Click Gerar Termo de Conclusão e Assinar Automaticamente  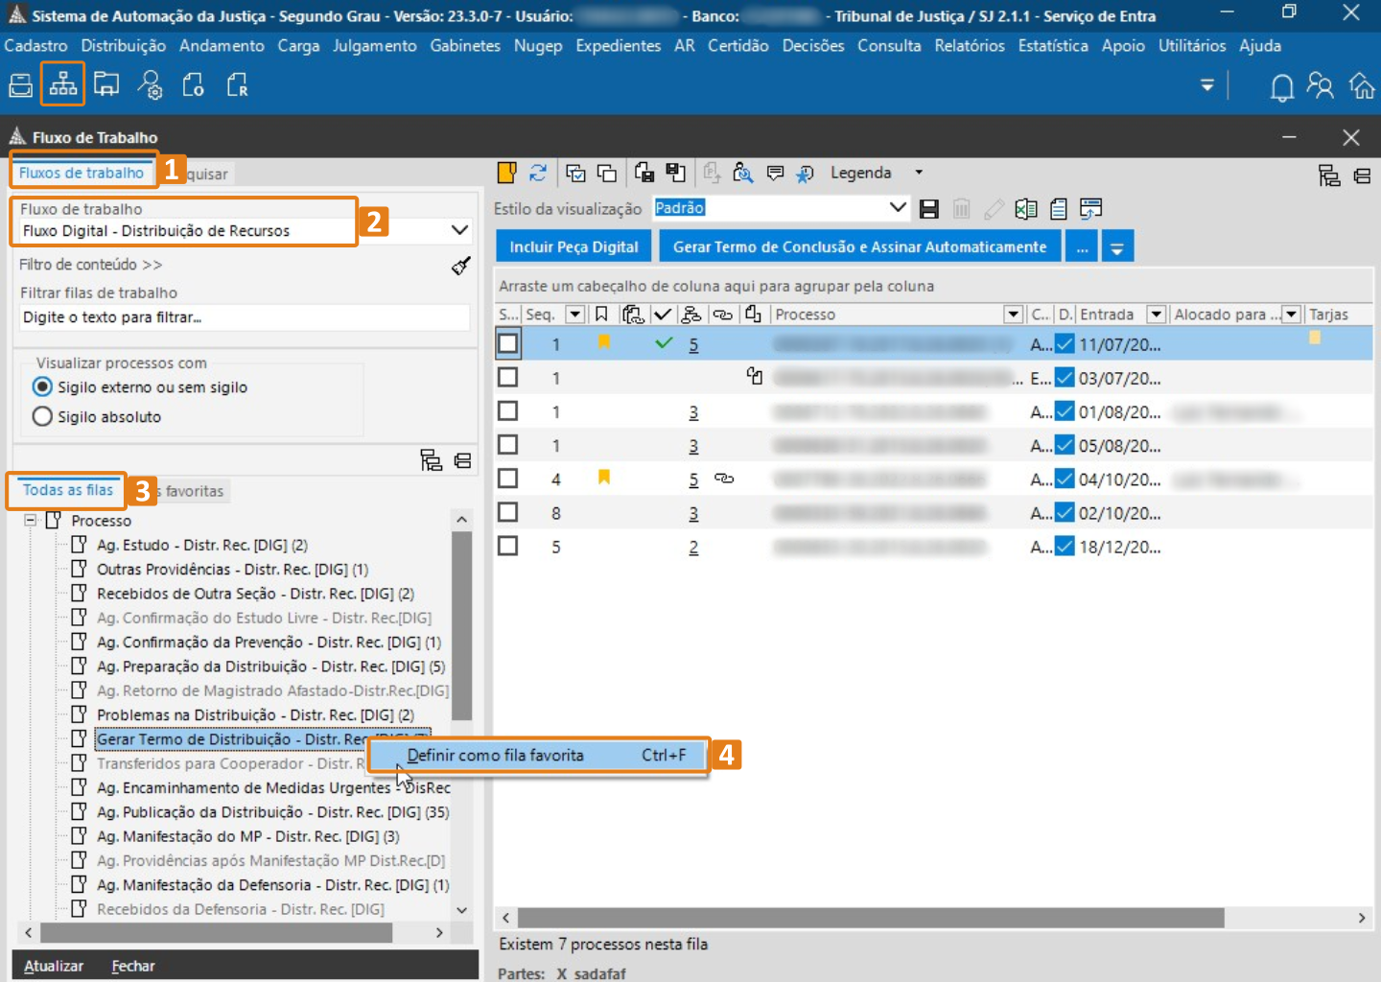tap(859, 247)
